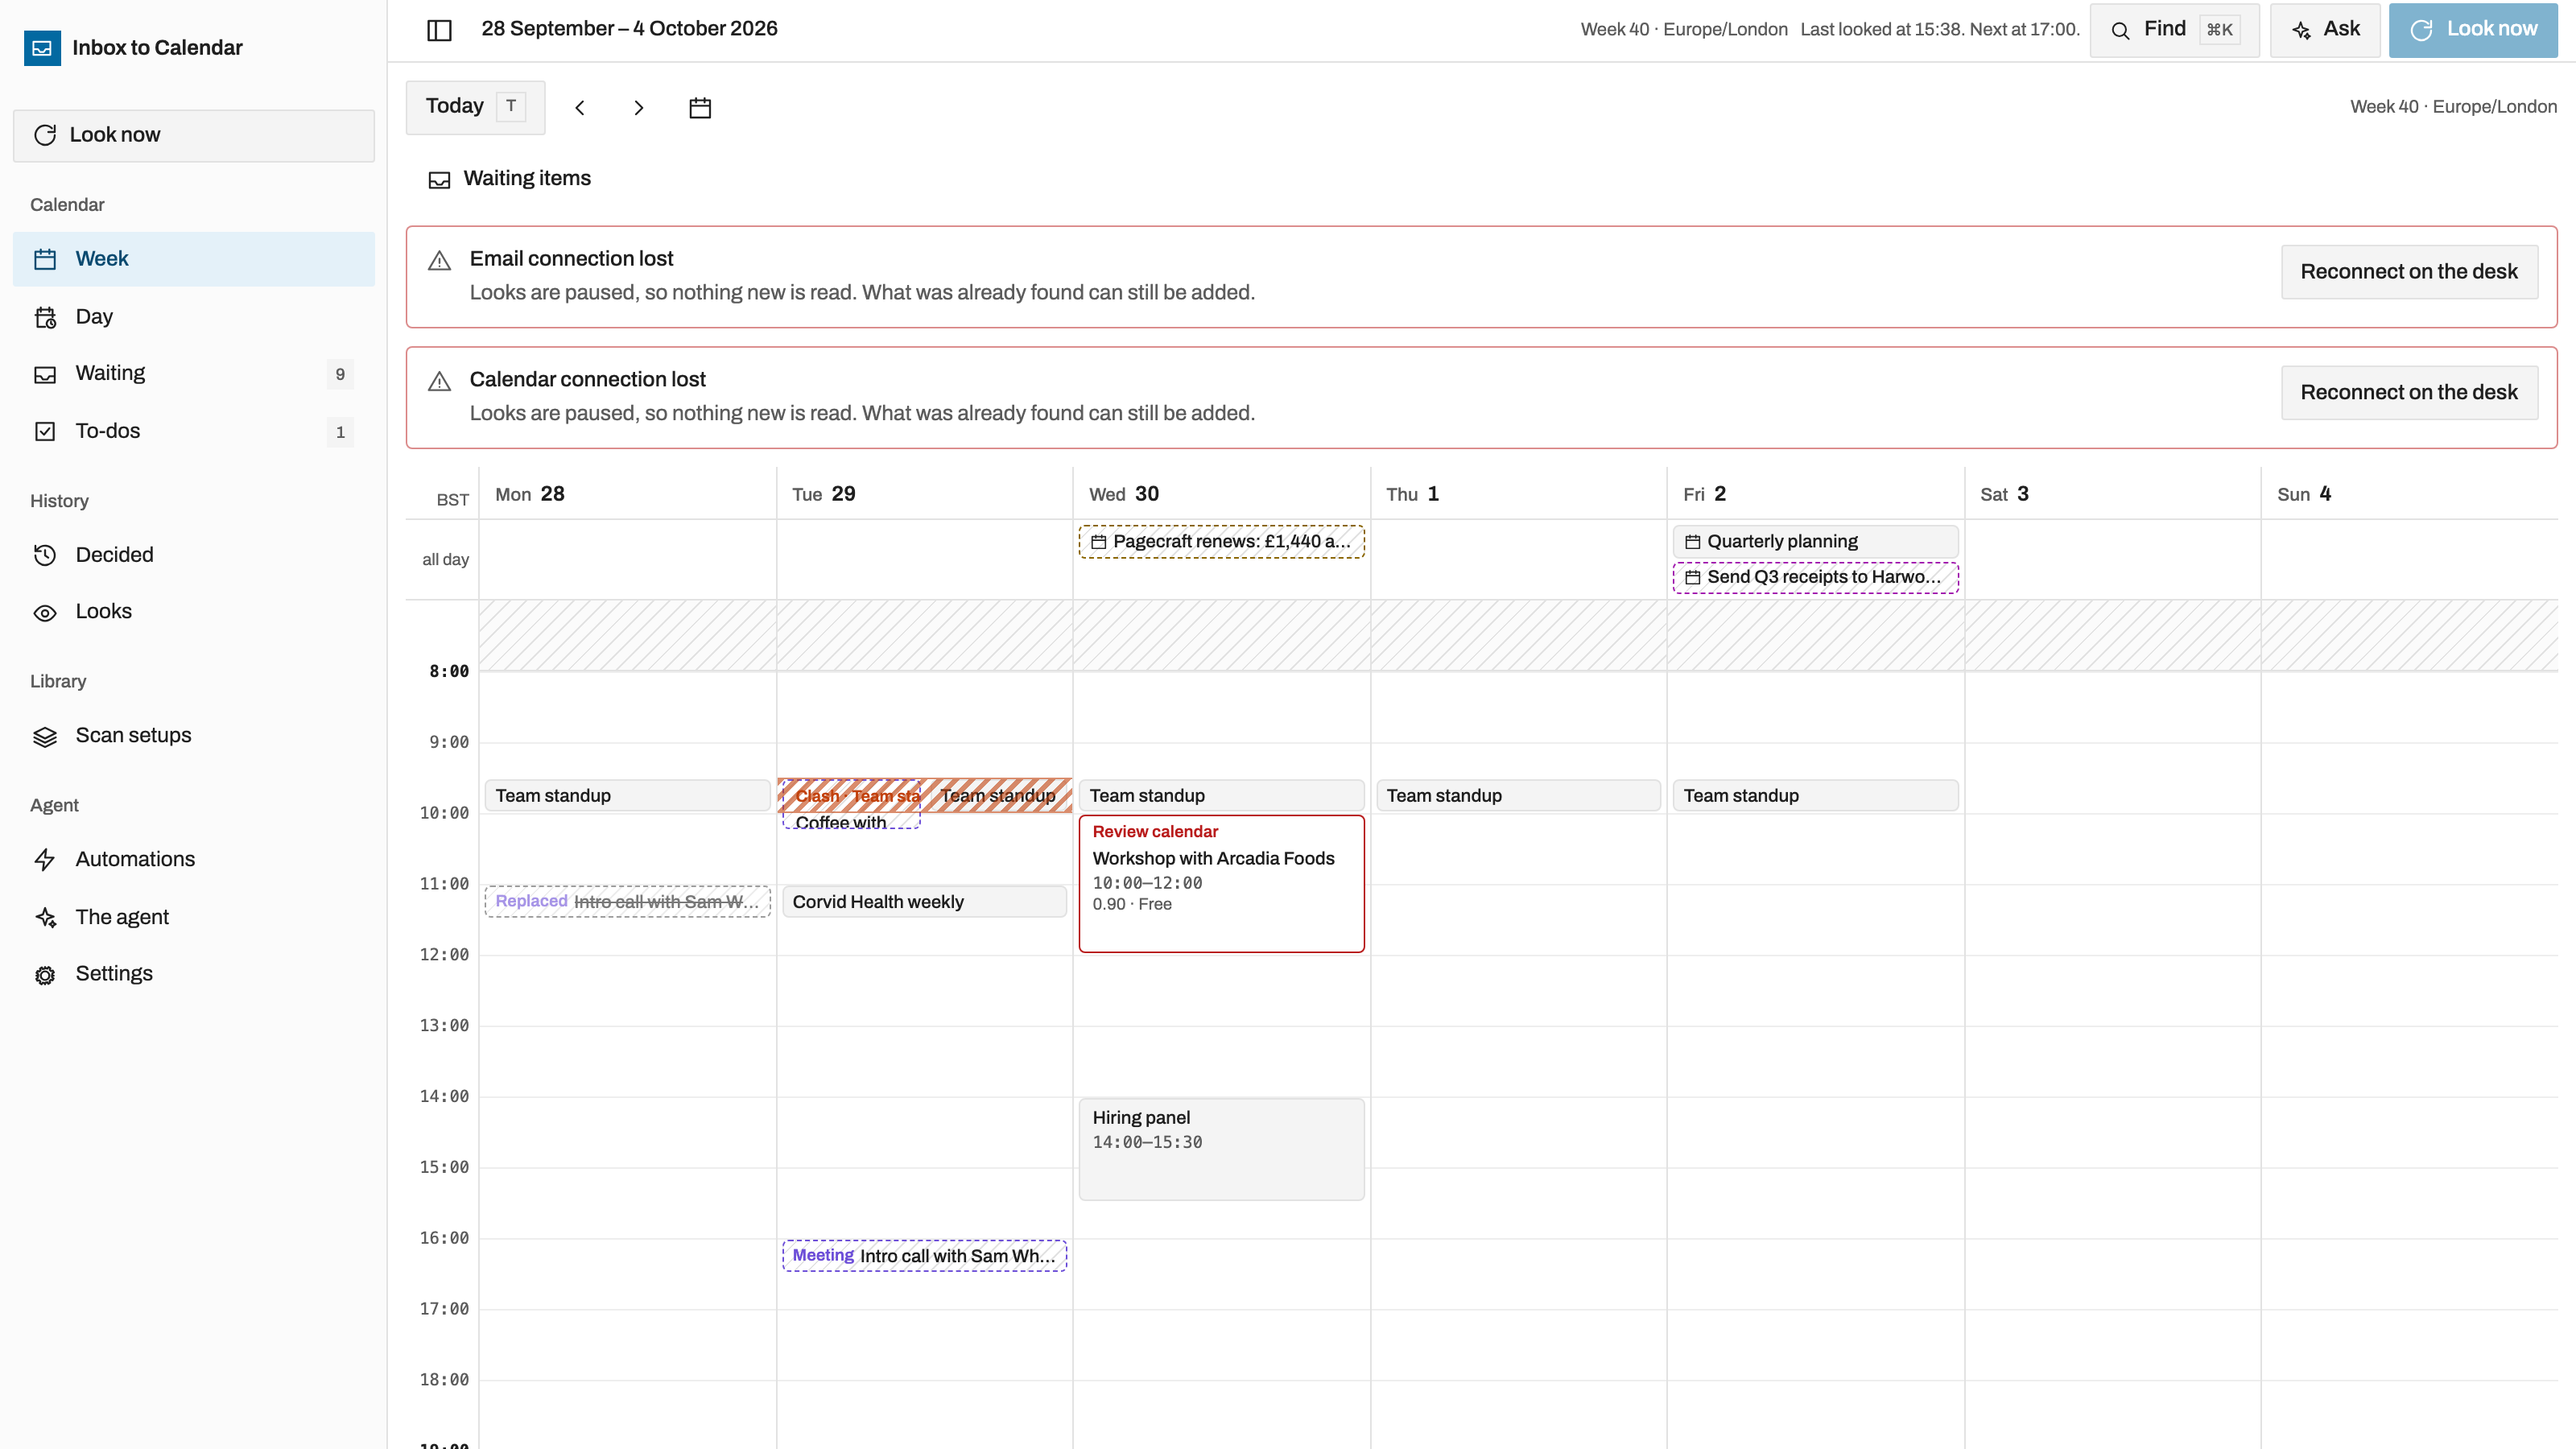Open Replaced Intro call with Sam item
The height and width of the screenshot is (1449, 2576).
pos(627,902)
